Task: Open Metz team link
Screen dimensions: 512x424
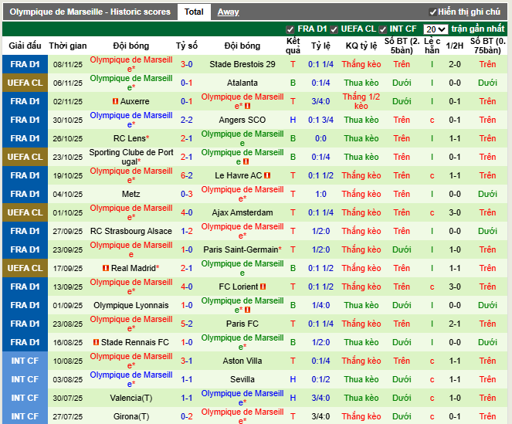Action: tap(131, 195)
